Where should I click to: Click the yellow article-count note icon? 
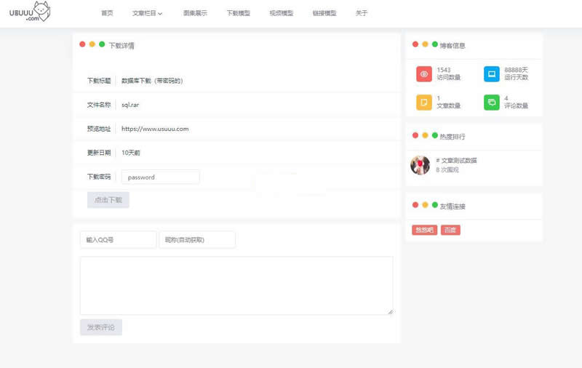[424, 103]
